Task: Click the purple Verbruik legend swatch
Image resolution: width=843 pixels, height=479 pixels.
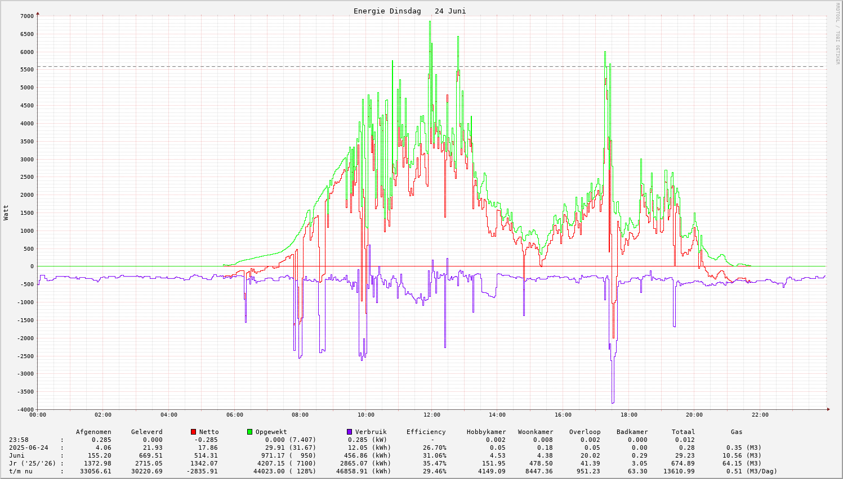Action: pos(349,432)
